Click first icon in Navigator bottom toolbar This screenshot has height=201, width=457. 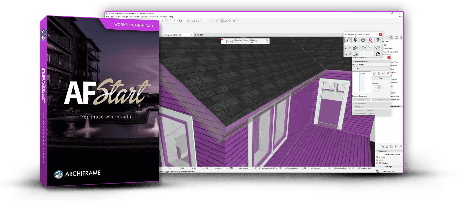(x=382, y=146)
